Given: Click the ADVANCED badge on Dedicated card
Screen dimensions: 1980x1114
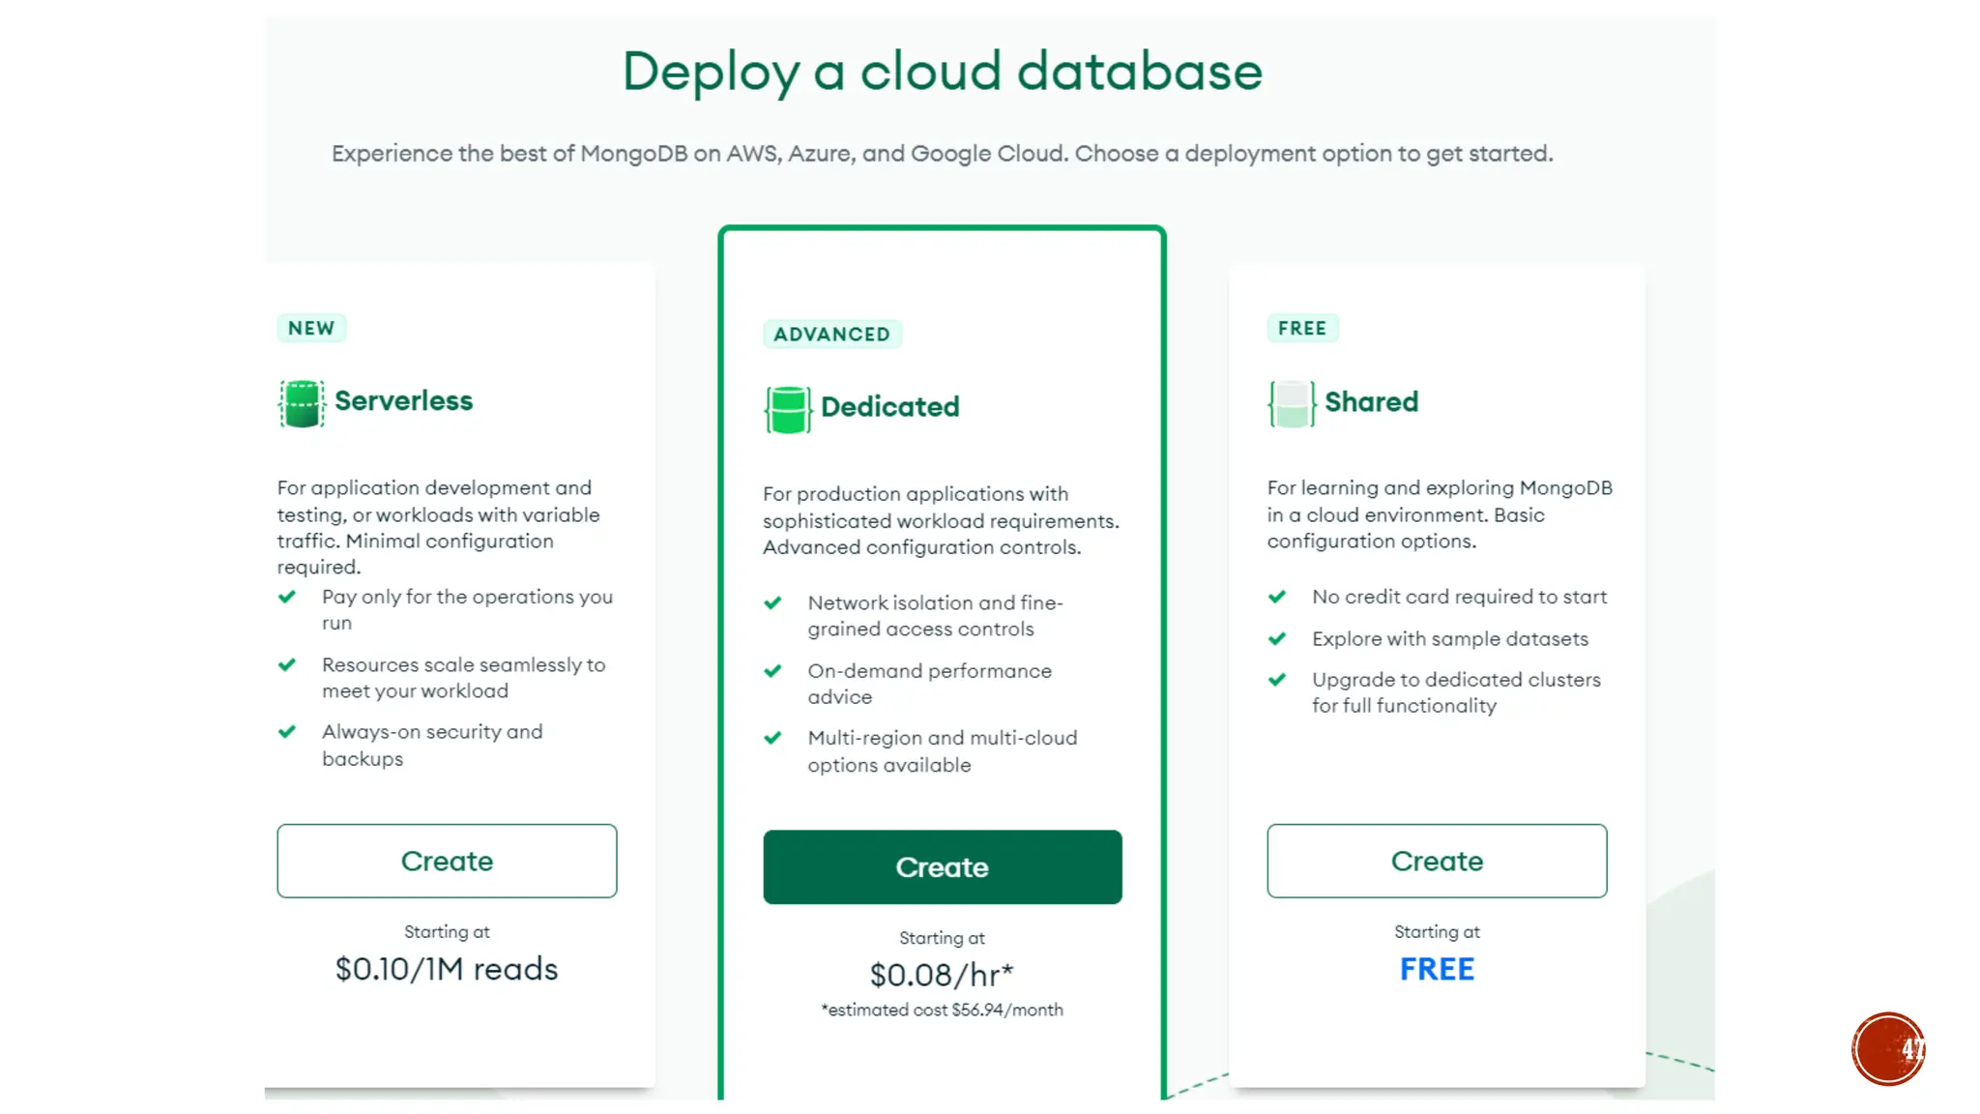Looking at the screenshot, I should click(831, 334).
